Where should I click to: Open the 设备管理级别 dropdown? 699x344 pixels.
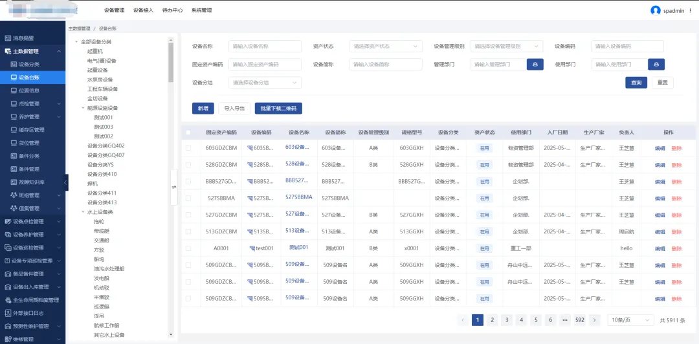click(x=506, y=47)
